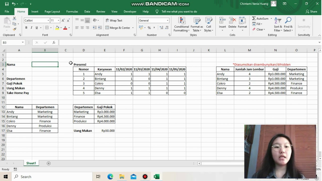This screenshot has width=322, height=181.
Task: Click Merge & Center
Action: coord(118,28)
